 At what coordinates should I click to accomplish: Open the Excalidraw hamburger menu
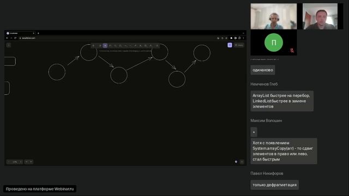pos(9,45)
